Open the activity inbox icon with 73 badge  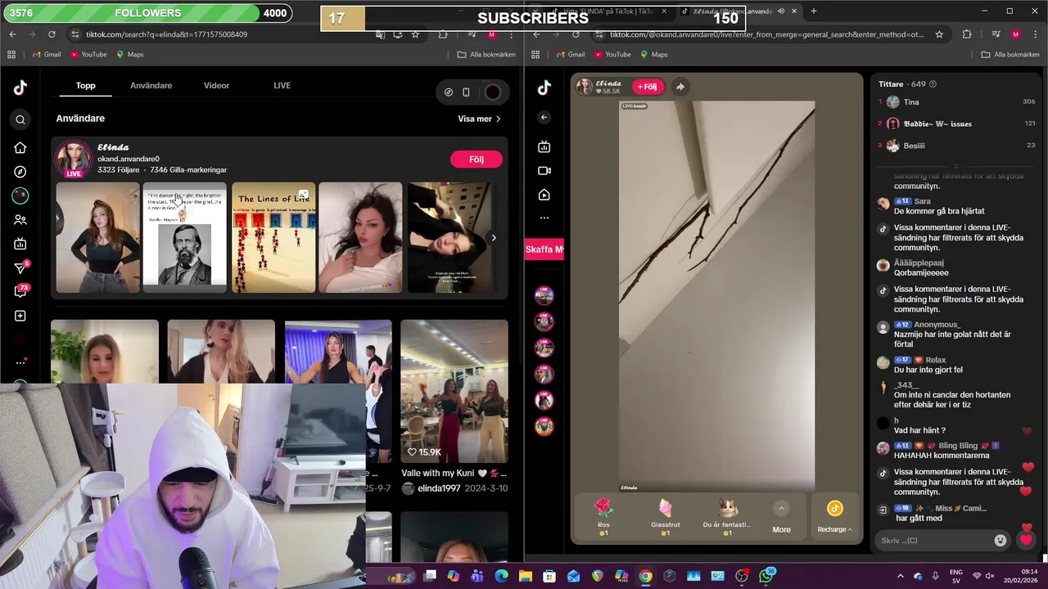pos(20,291)
